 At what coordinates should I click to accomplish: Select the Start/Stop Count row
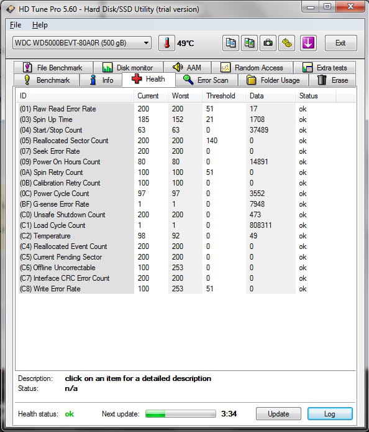click(178, 129)
